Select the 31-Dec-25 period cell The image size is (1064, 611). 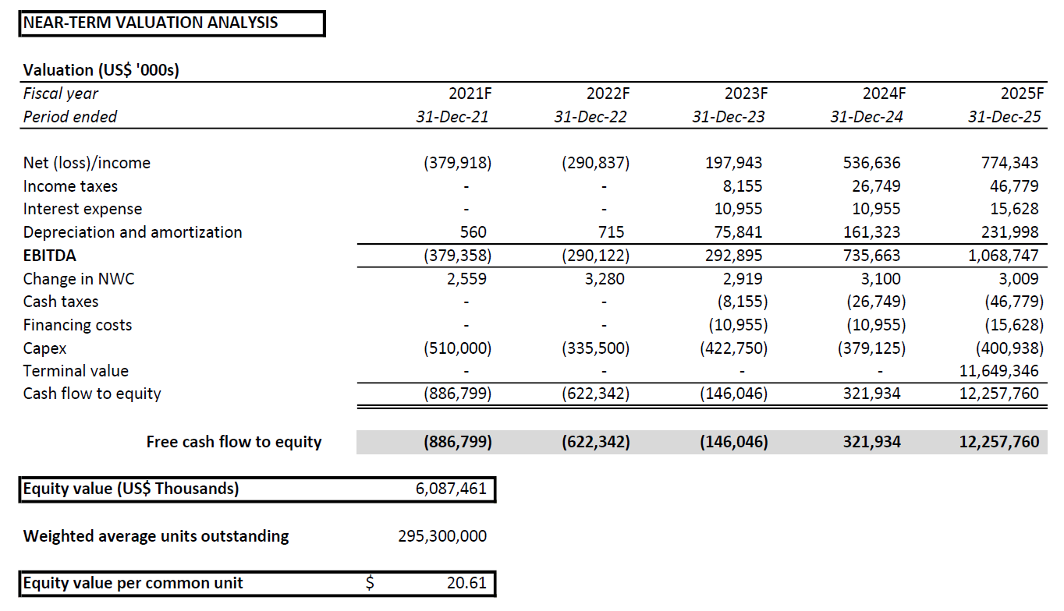pos(1005,117)
